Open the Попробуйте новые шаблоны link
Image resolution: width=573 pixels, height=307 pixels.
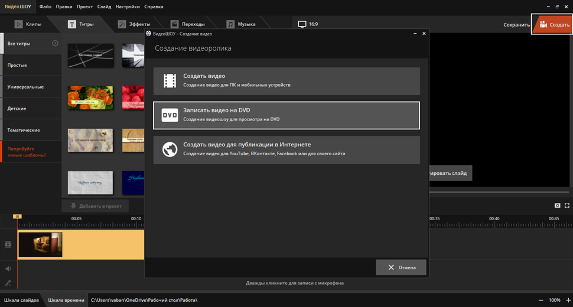(31, 152)
